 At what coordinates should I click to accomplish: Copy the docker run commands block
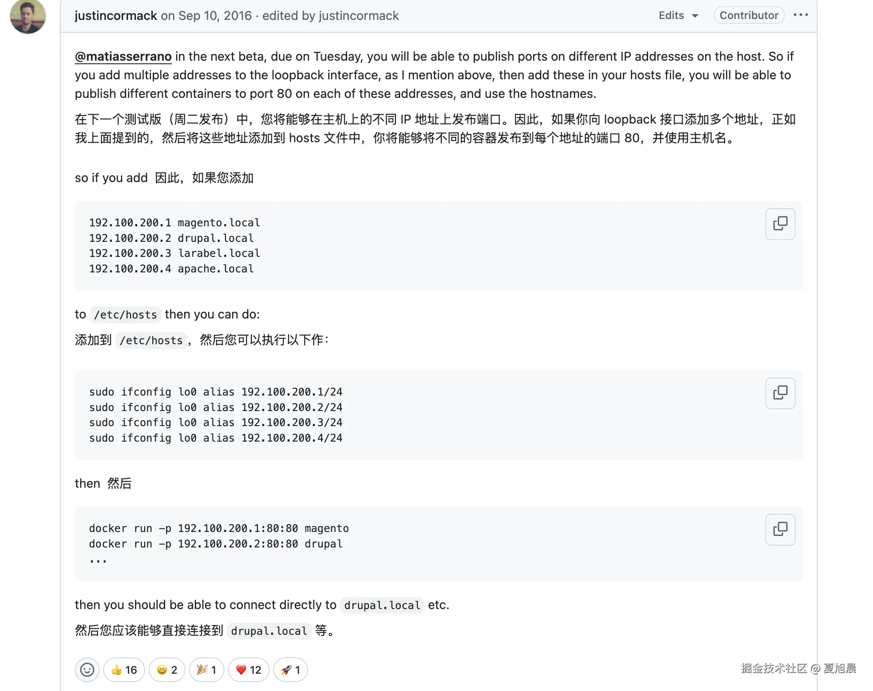click(x=780, y=529)
